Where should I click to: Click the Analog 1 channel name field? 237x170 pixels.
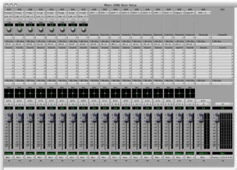[x=9, y=153]
